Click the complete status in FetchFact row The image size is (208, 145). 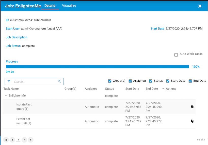point(111,121)
